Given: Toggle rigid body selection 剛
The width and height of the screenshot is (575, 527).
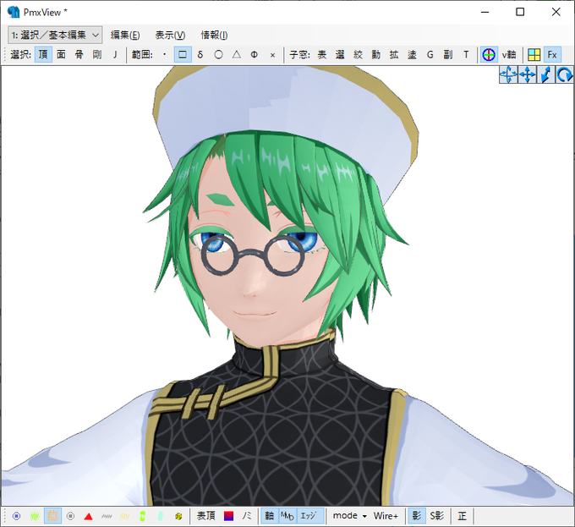Looking at the screenshot, I should (97, 55).
